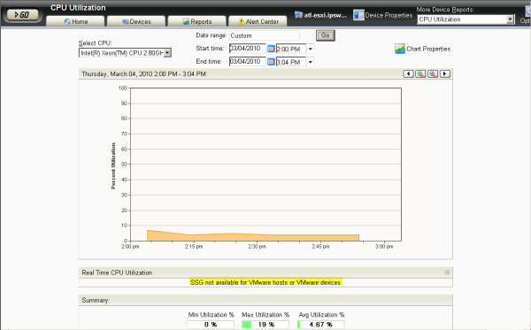Go to next time period arrow
Screen dimensions: 531x330
(x=445, y=73)
